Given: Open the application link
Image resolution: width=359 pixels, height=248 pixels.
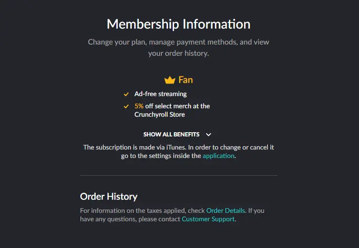Looking at the screenshot, I should click(218, 156).
